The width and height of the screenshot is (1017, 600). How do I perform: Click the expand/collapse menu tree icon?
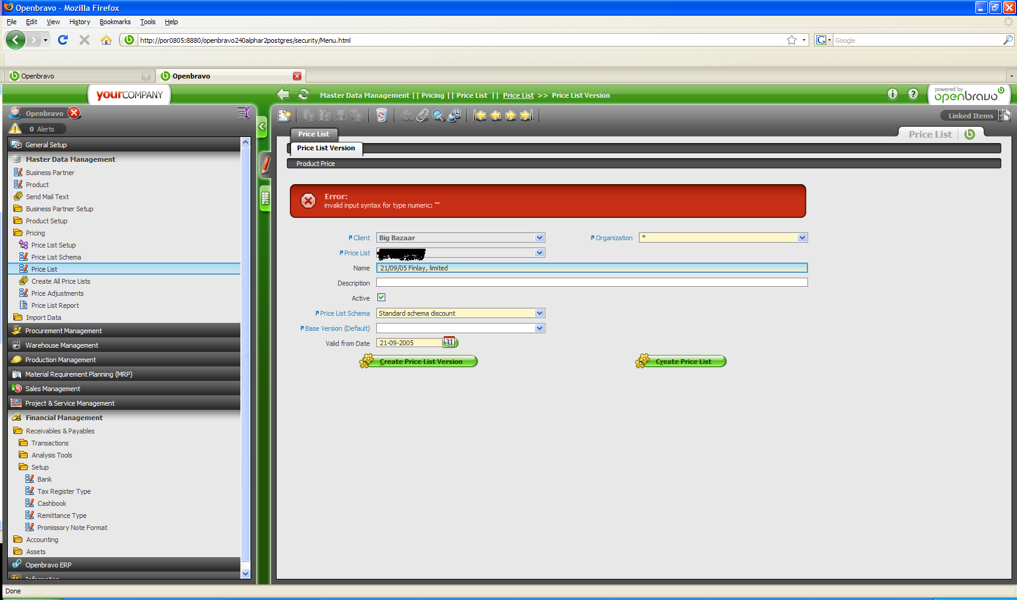(243, 113)
